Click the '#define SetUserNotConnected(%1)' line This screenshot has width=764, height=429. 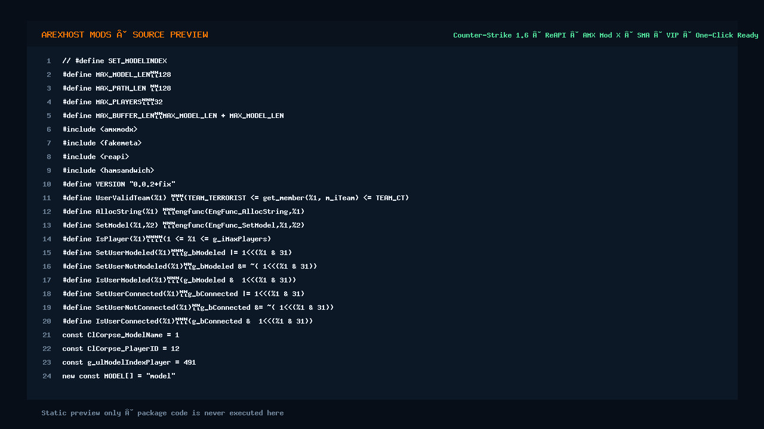coord(198,307)
